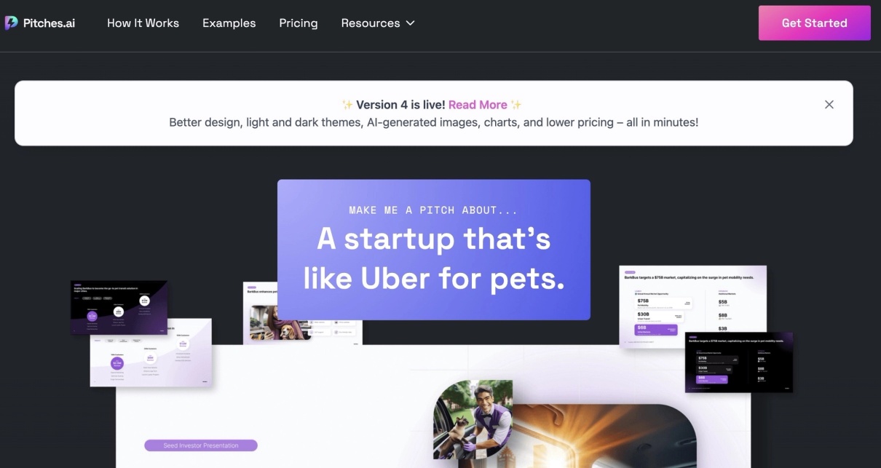
Task: Expand the Resources chevron arrow
Action: point(410,23)
